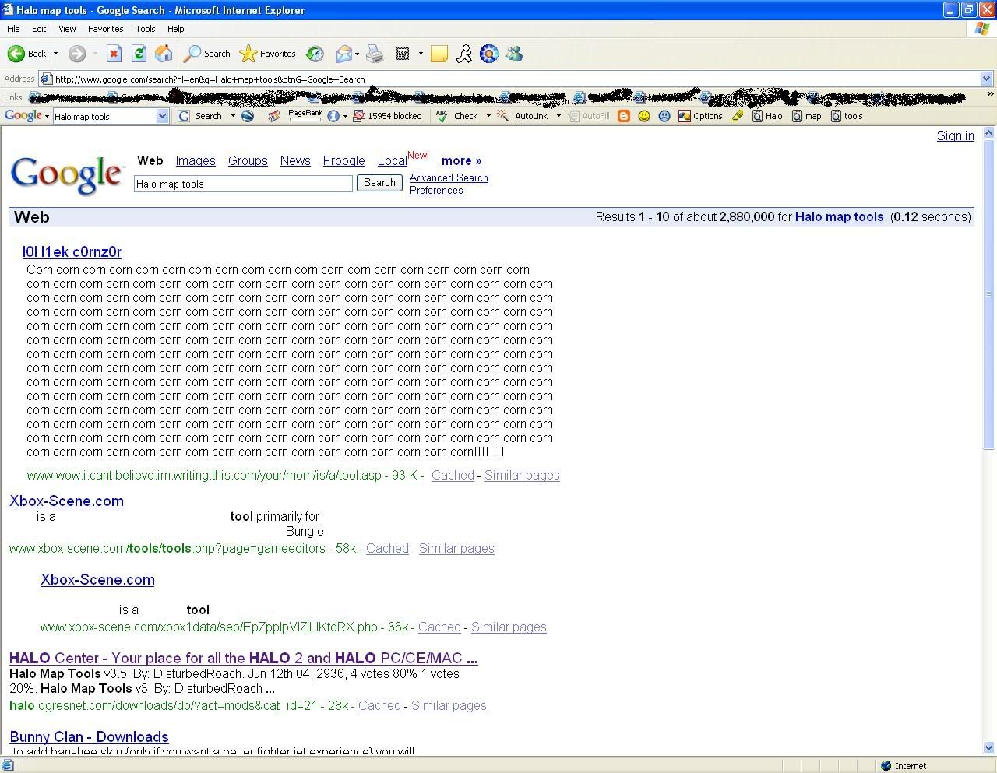Open the Messenger buddies icon
The width and height of the screenshot is (997, 773).
pos(514,54)
